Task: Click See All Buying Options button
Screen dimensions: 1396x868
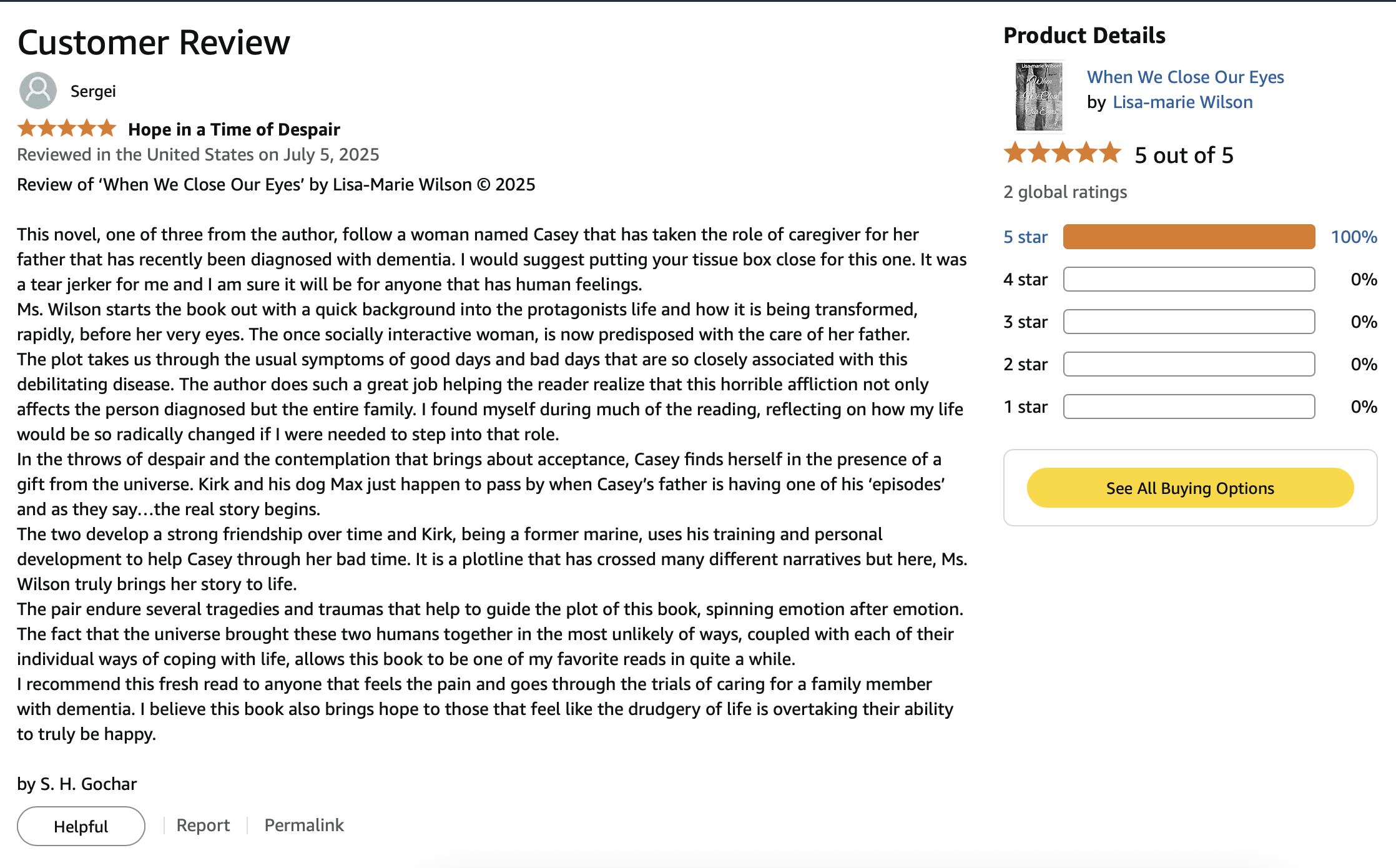Action: 1190,488
